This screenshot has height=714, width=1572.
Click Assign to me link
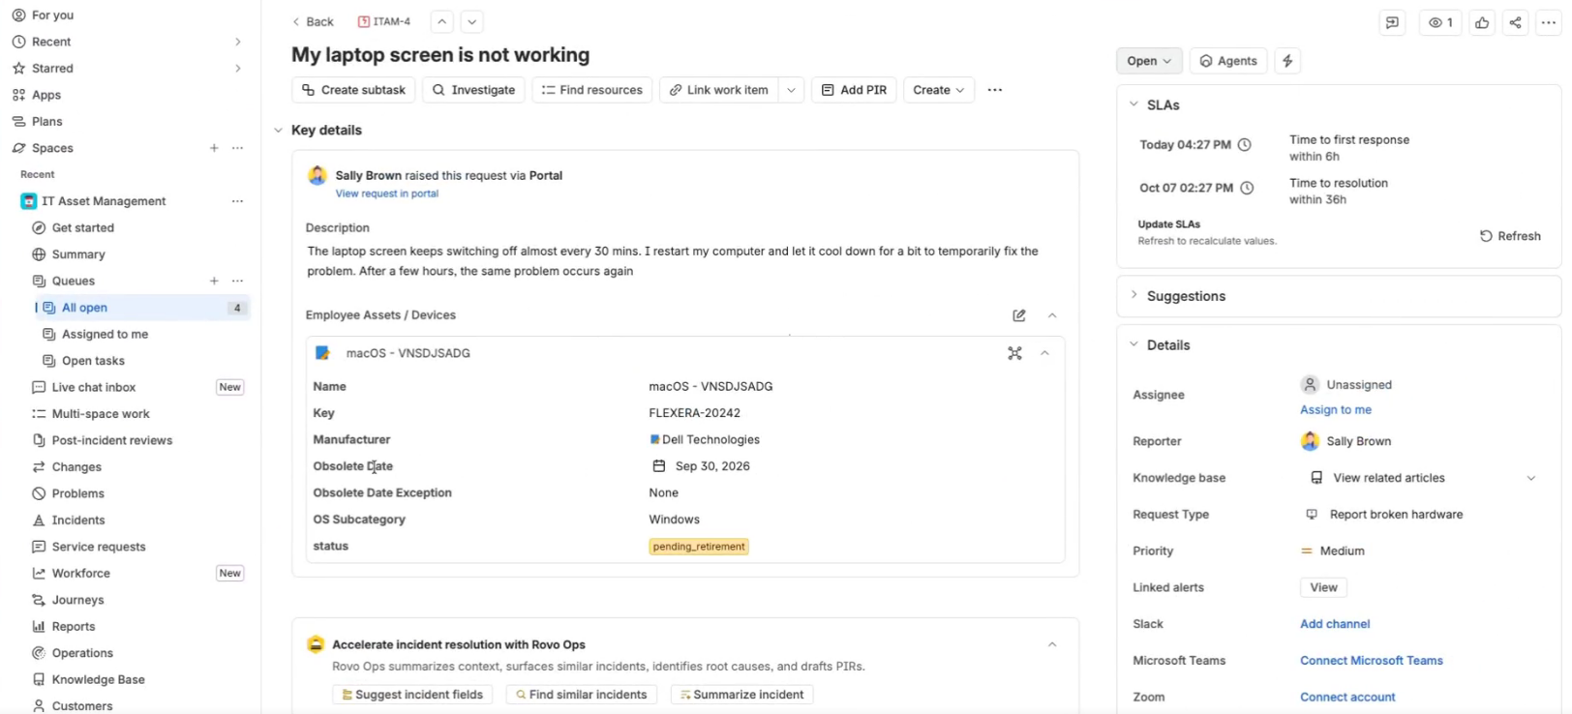(x=1336, y=410)
